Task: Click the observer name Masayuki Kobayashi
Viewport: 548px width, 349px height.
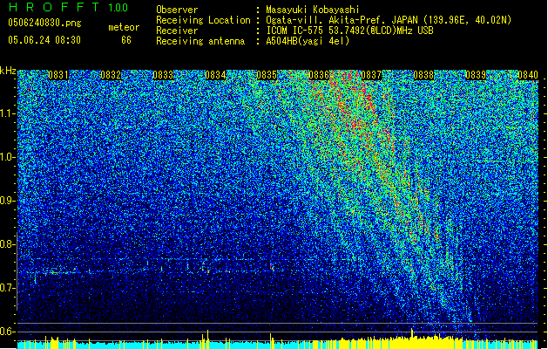Action: point(313,10)
